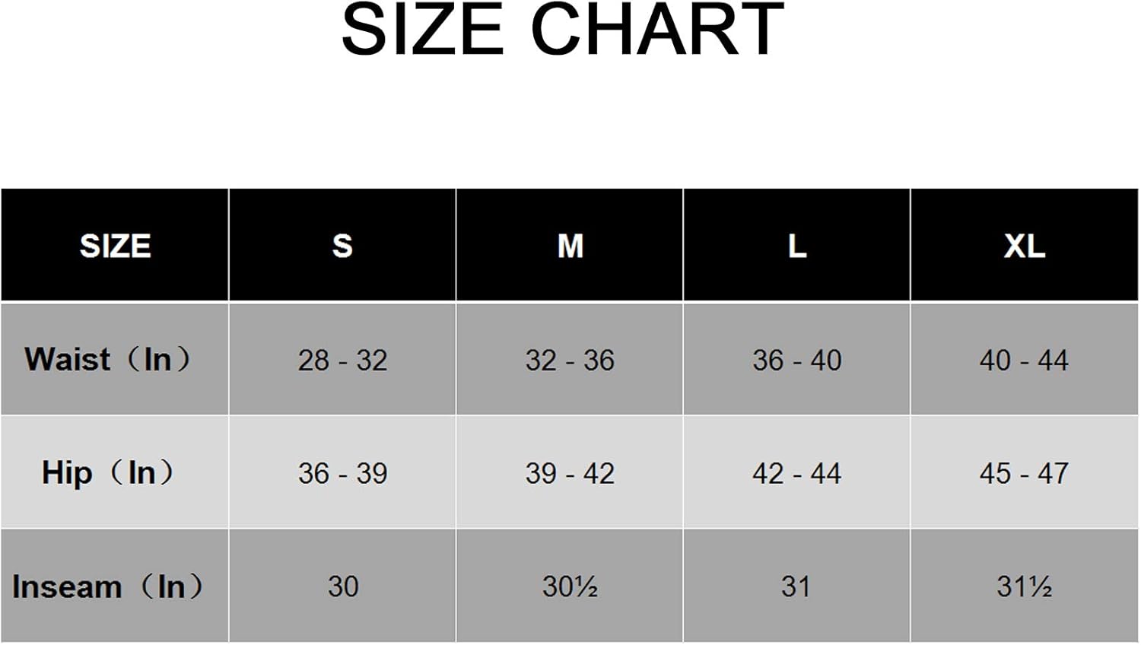The height and width of the screenshot is (645, 1141).
Task: Select the 42 - 44 hip cell
Action: click(796, 473)
